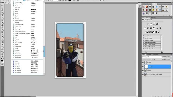Open the КАНАЛЫ (Channels) tab
Viewport: 173px width, 97px height.
(x=149, y=54)
